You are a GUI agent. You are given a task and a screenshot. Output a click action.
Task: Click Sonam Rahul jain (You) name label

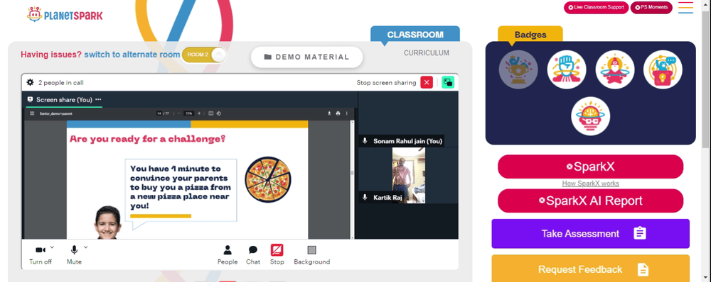[407, 141]
